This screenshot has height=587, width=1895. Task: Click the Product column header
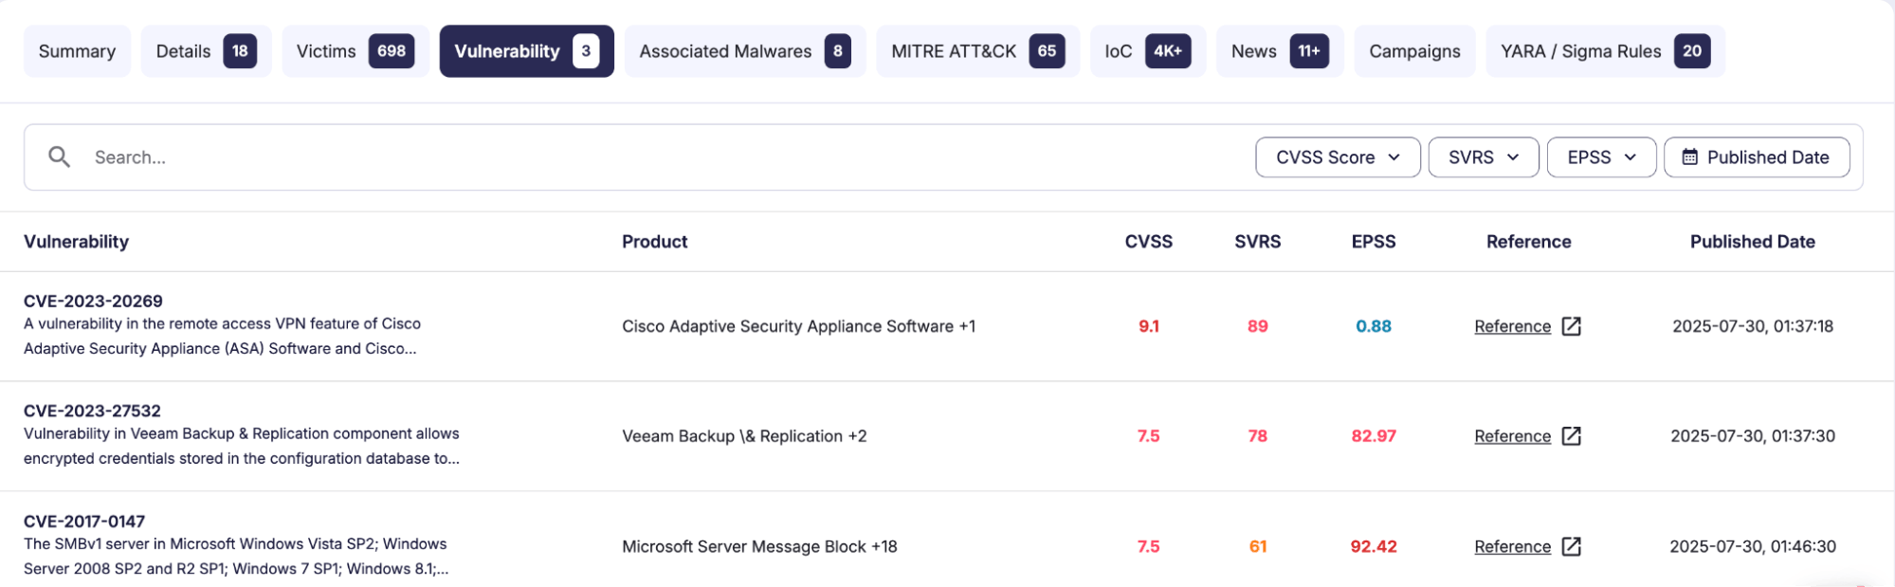coord(654,242)
